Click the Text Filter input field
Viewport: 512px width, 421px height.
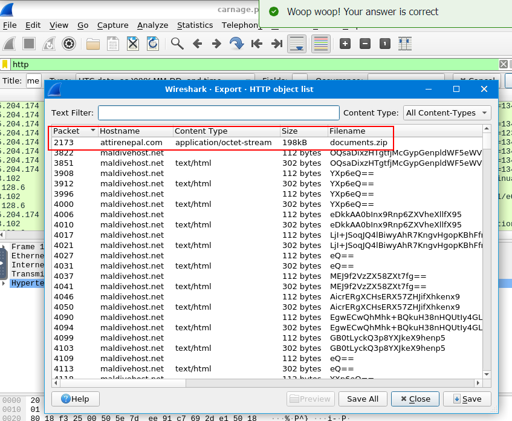[x=218, y=113]
